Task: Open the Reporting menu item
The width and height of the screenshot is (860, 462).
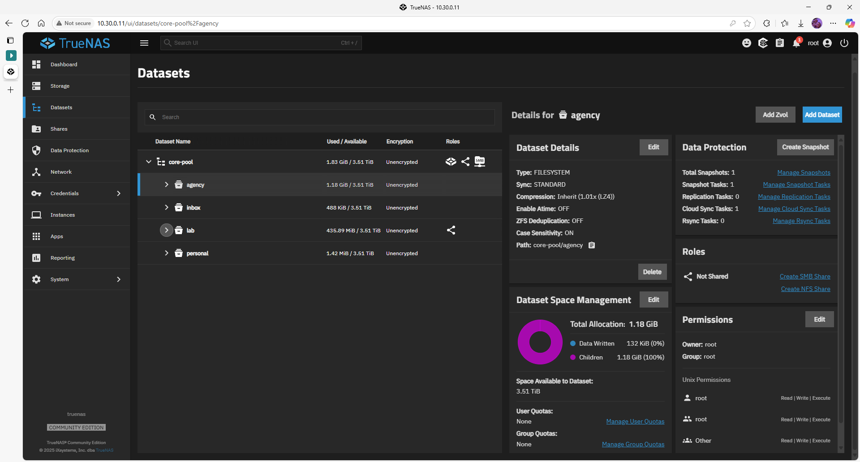Action: point(77,258)
